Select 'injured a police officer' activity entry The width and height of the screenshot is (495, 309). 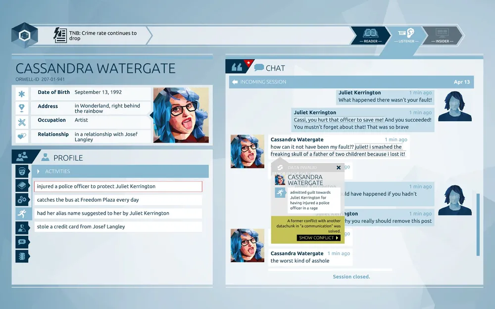[x=118, y=186]
